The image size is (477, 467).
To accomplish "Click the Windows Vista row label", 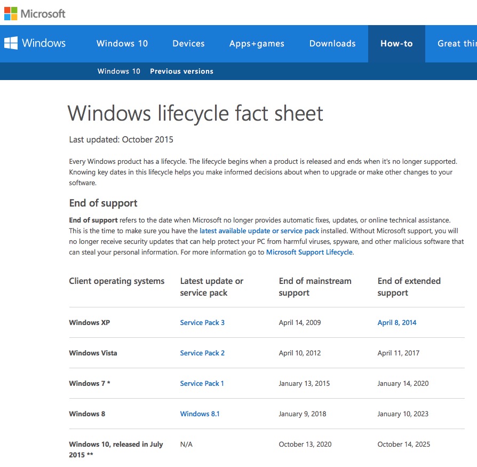I will point(93,353).
